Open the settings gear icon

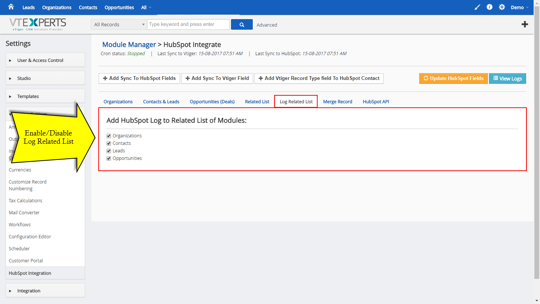[x=502, y=7]
